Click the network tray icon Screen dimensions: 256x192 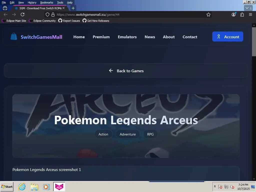[x=226, y=186]
